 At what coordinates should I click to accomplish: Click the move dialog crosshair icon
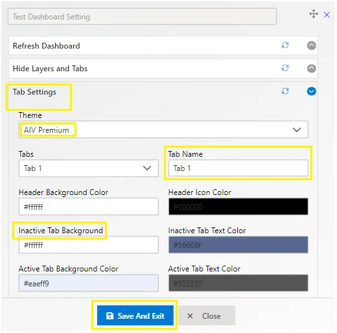pos(314,14)
